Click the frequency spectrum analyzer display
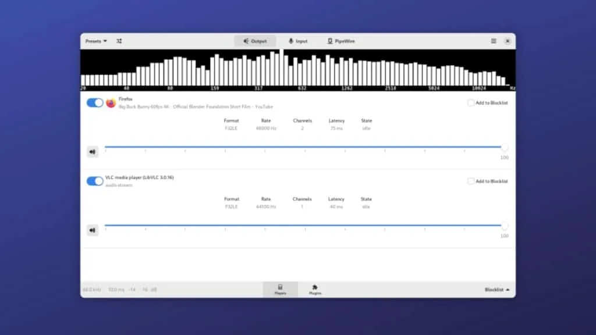Viewport: 596px width, 335px height. (x=297, y=70)
